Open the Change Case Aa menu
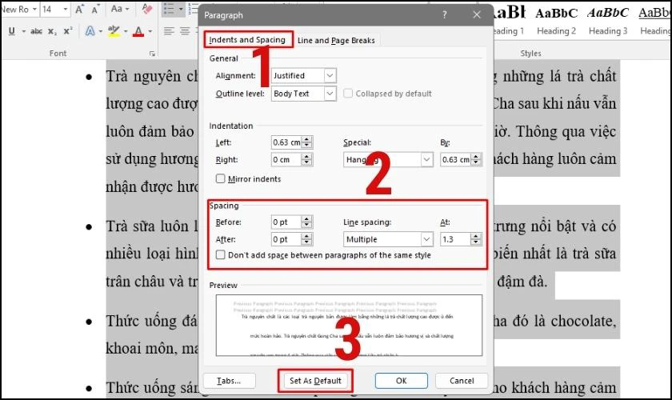The height and width of the screenshot is (400, 672). pyautogui.click(x=120, y=9)
